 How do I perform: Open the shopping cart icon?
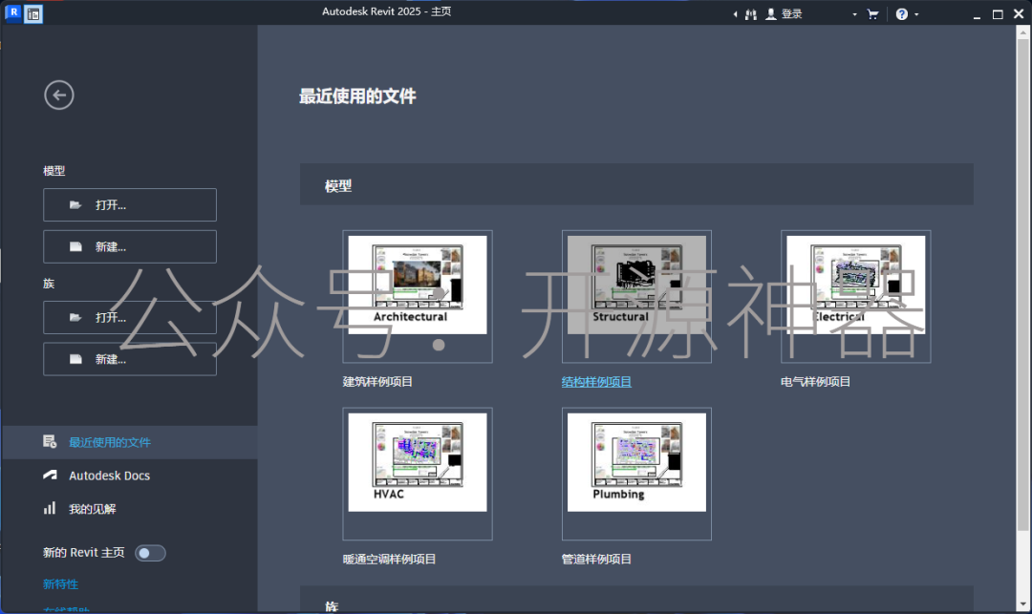pos(873,14)
